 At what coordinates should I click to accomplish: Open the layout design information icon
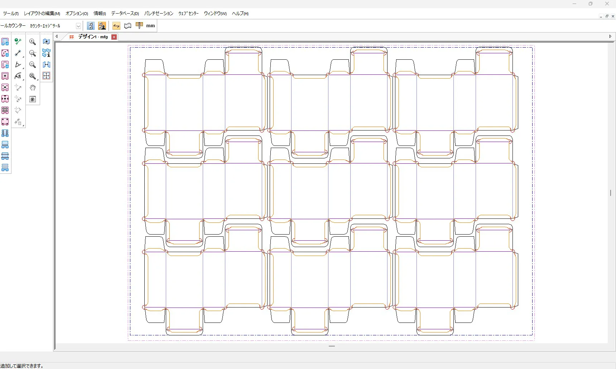[46, 53]
